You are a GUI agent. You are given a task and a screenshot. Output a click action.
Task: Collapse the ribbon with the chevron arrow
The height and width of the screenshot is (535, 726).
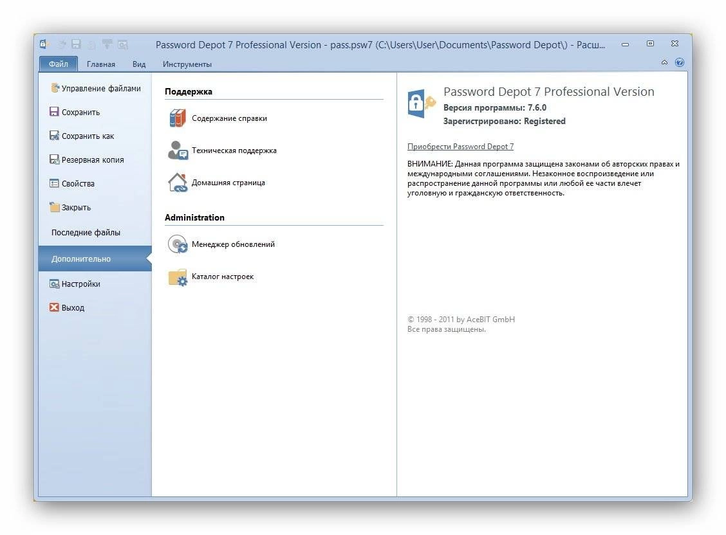click(664, 62)
